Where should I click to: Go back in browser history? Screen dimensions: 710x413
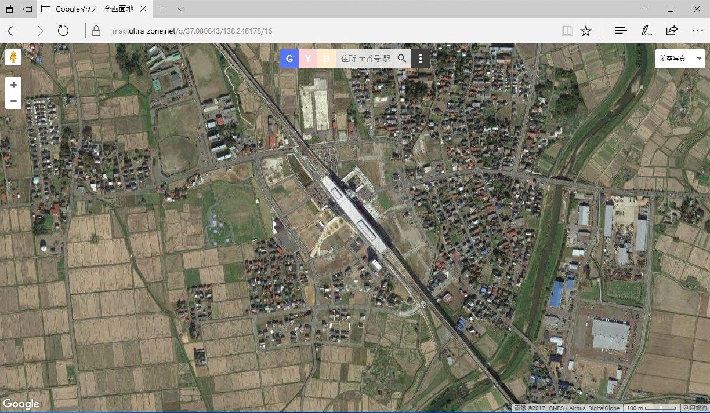[13, 31]
